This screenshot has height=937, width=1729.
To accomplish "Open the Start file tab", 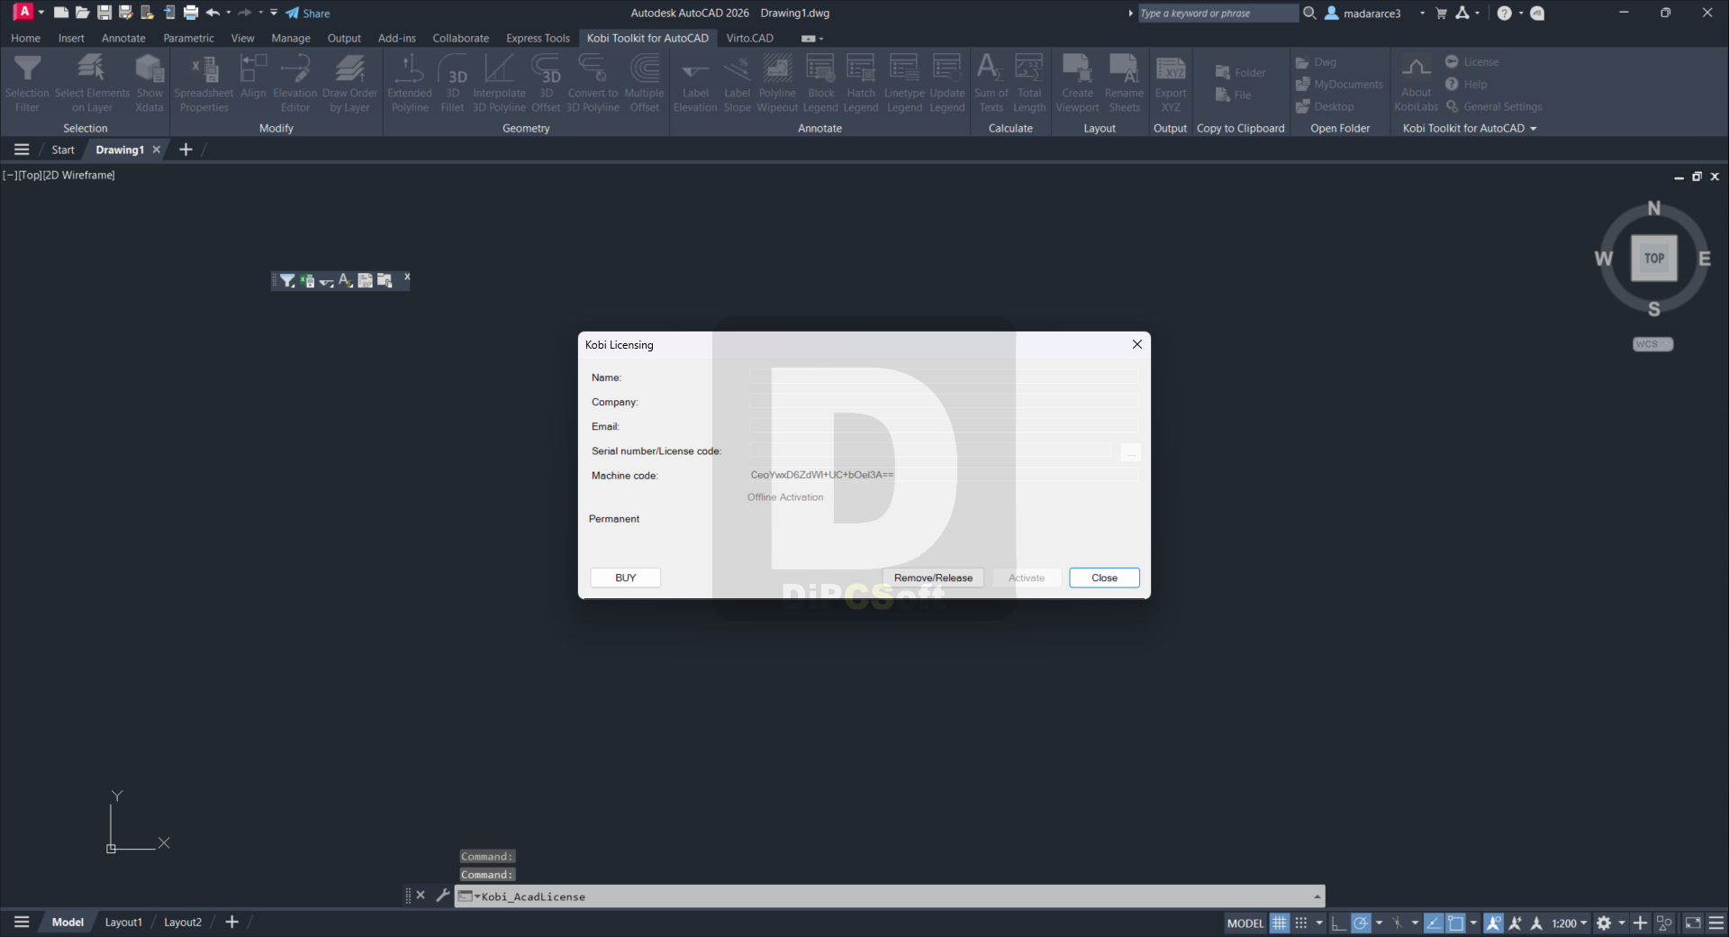I will click(x=63, y=150).
